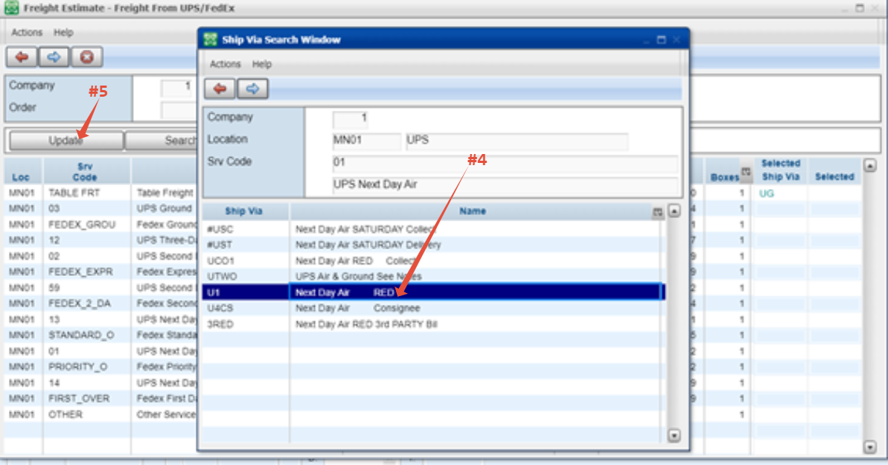The height and width of the screenshot is (465, 888).
Task: Sort by Name column header
Action: [x=473, y=211]
